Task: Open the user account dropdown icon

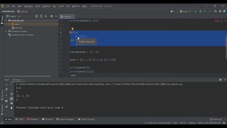Action: point(172,11)
